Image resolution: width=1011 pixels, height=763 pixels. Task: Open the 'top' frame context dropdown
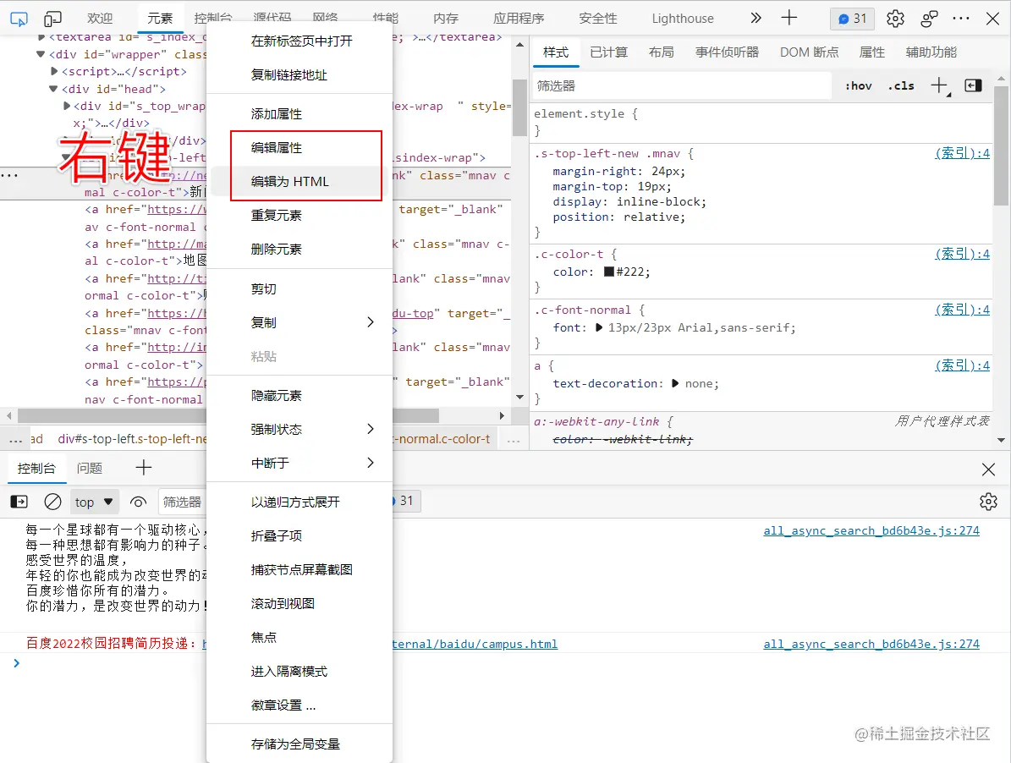click(x=94, y=501)
